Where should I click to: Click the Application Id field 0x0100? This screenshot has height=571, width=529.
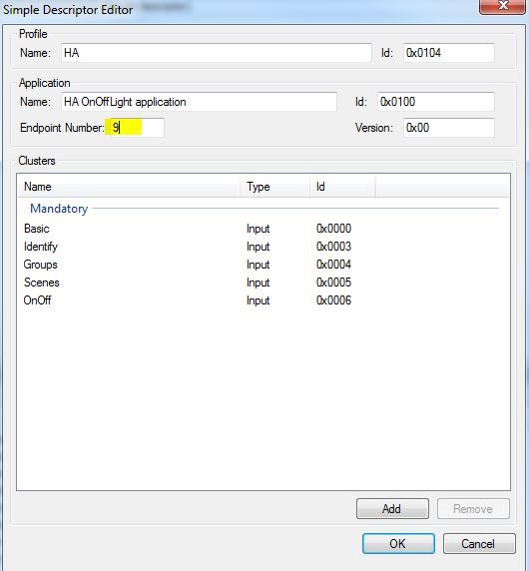click(436, 102)
